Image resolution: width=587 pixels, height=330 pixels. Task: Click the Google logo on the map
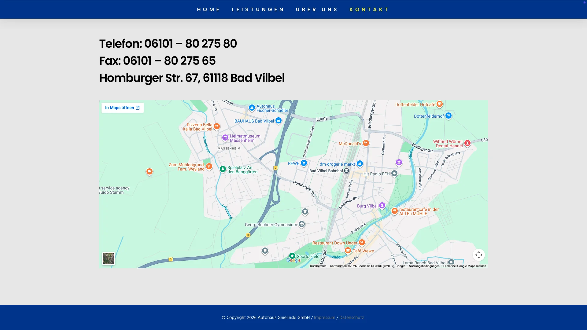click(293, 260)
